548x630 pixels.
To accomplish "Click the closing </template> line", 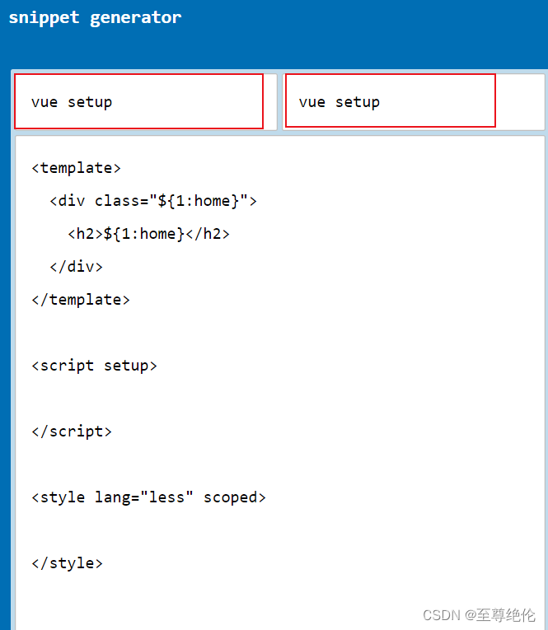I will (81, 300).
